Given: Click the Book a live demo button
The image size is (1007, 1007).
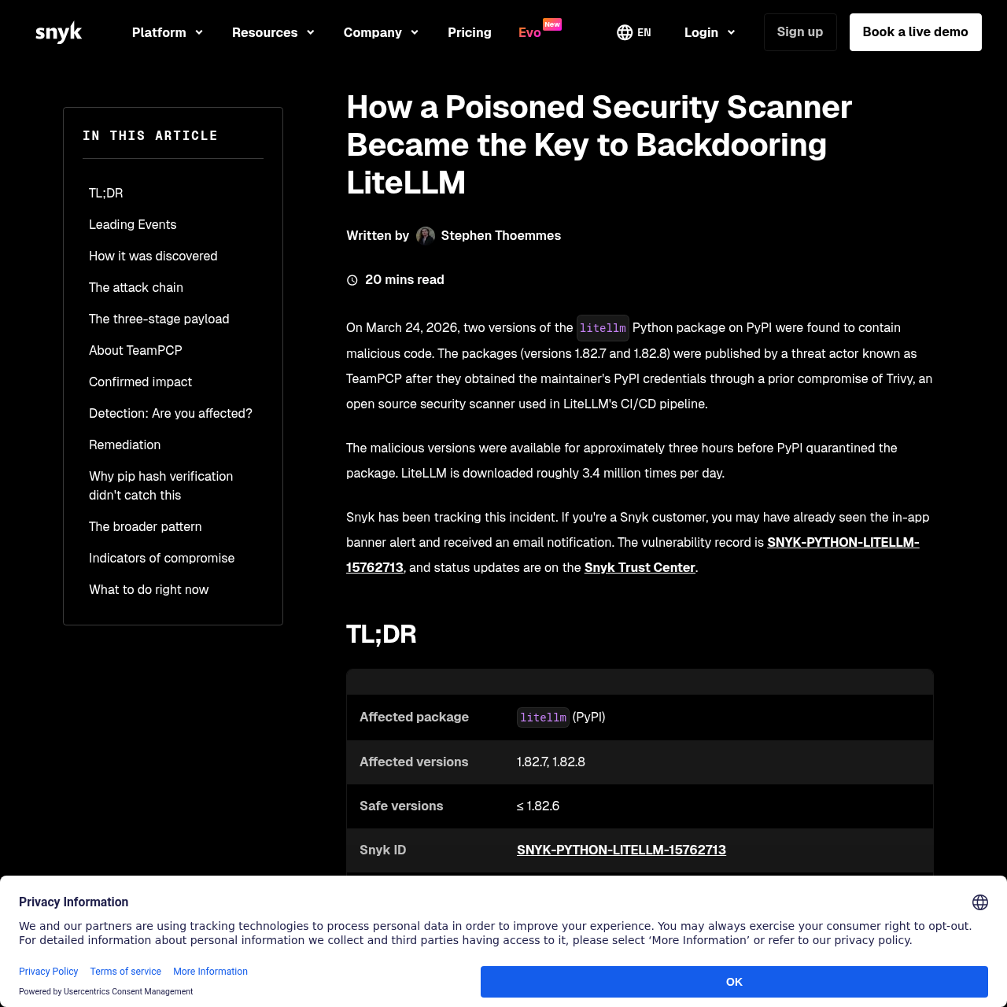Looking at the screenshot, I should (x=915, y=32).
